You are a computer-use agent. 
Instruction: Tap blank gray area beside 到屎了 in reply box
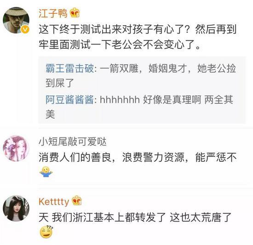pos(158,83)
